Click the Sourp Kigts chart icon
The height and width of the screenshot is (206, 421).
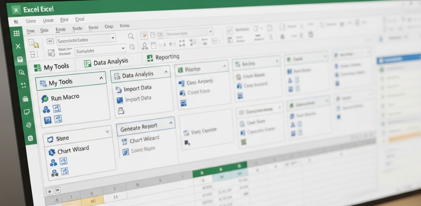(x=125, y=152)
